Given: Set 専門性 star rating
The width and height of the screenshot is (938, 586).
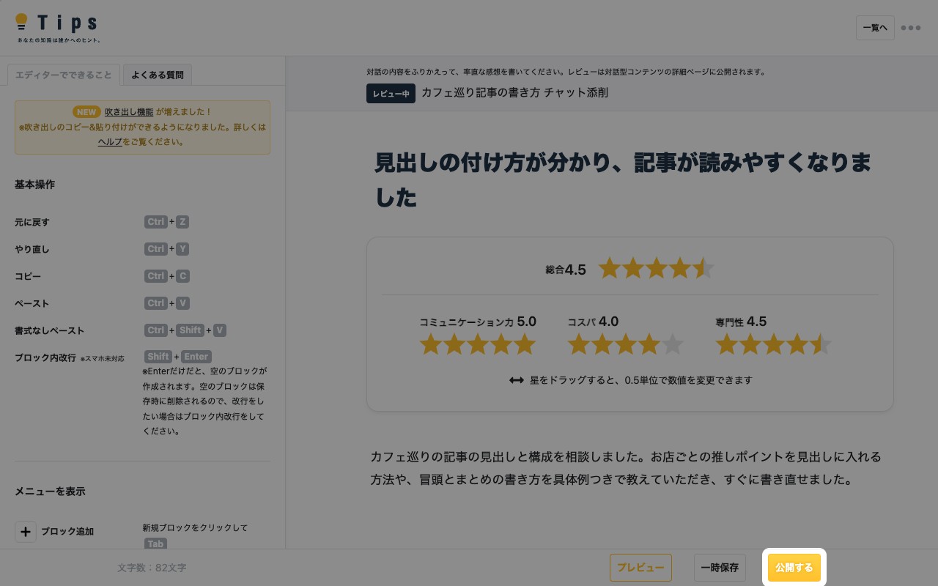Looking at the screenshot, I should pos(774,344).
